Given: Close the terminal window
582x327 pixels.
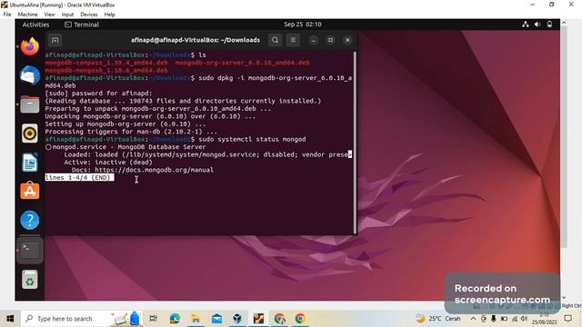Looking at the screenshot, I should click(347, 40).
